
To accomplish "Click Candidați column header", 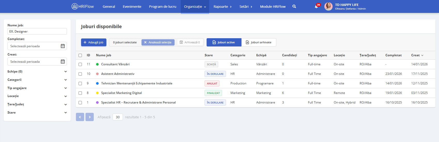I will pyautogui.click(x=289, y=55).
